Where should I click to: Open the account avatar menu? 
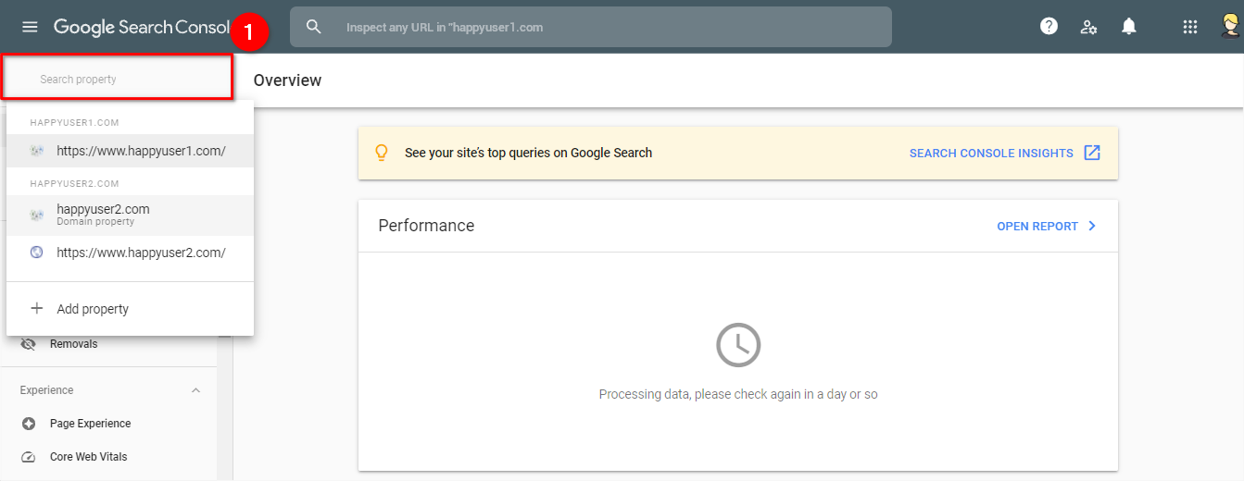(x=1230, y=27)
